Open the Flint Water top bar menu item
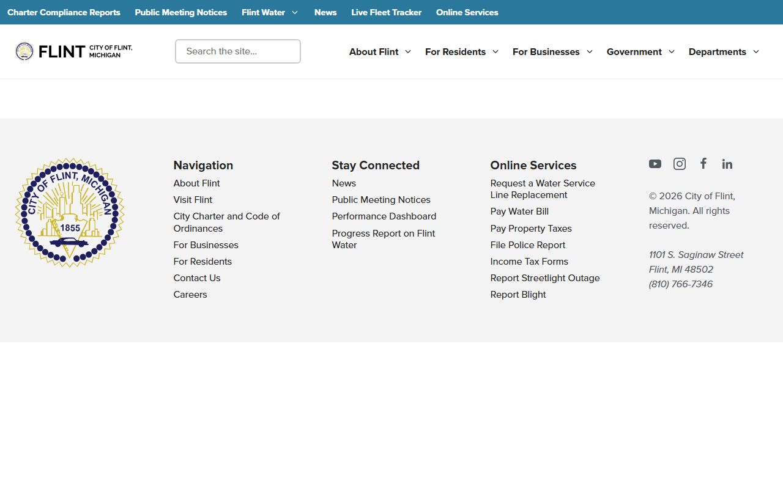Viewport: 783px width, 489px height. pyautogui.click(x=263, y=12)
